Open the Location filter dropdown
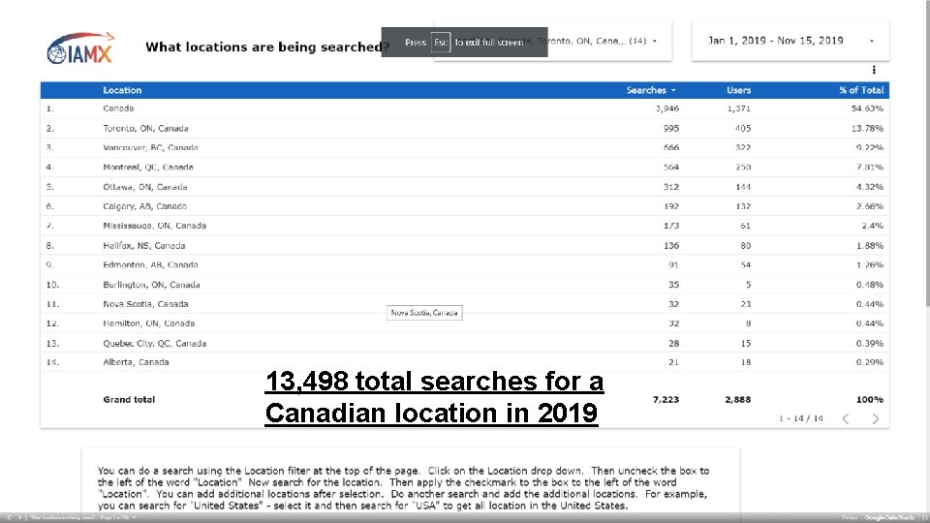The width and height of the screenshot is (930, 523). (553, 41)
